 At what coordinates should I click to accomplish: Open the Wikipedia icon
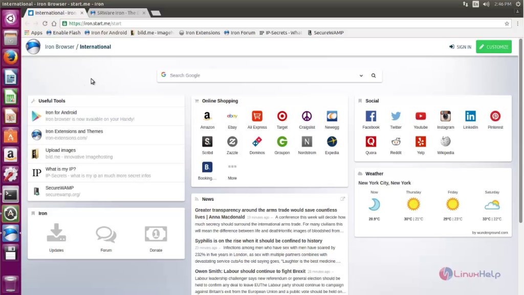446,142
